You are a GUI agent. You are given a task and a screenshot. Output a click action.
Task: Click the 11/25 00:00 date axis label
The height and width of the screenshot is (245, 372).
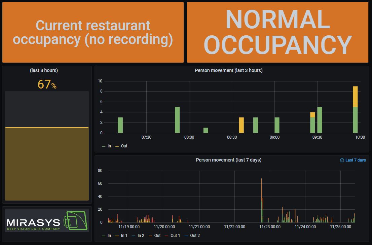340,227
